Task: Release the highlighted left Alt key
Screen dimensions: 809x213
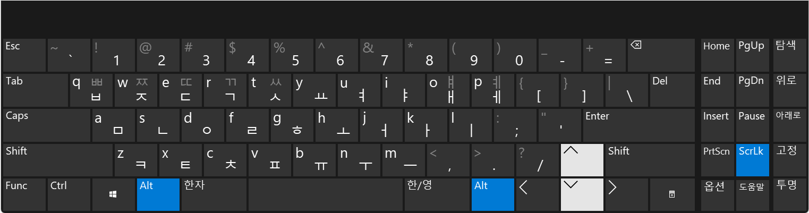Action: (158, 194)
